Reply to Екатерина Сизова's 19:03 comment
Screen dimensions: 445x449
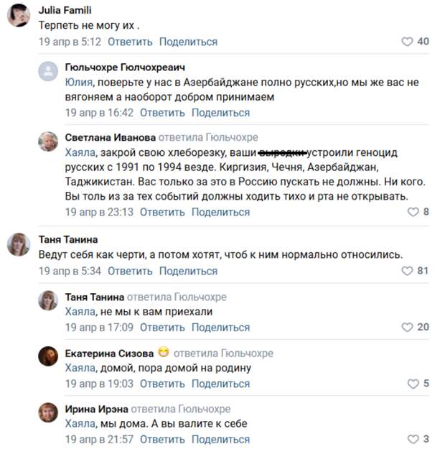click(162, 384)
